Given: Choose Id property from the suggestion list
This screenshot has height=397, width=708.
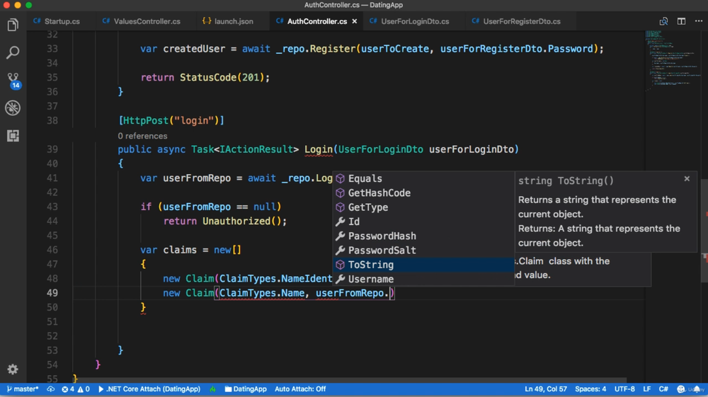Looking at the screenshot, I should pos(423,221).
